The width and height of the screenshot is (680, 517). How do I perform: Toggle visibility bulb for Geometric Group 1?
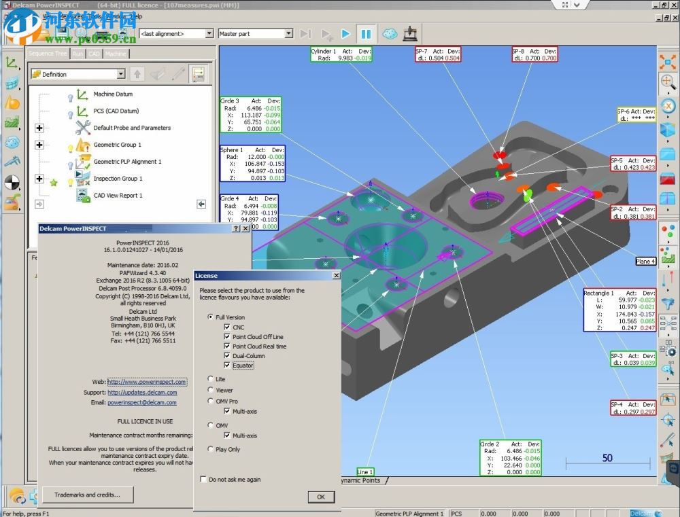pyautogui.click(x=70, y=148)
